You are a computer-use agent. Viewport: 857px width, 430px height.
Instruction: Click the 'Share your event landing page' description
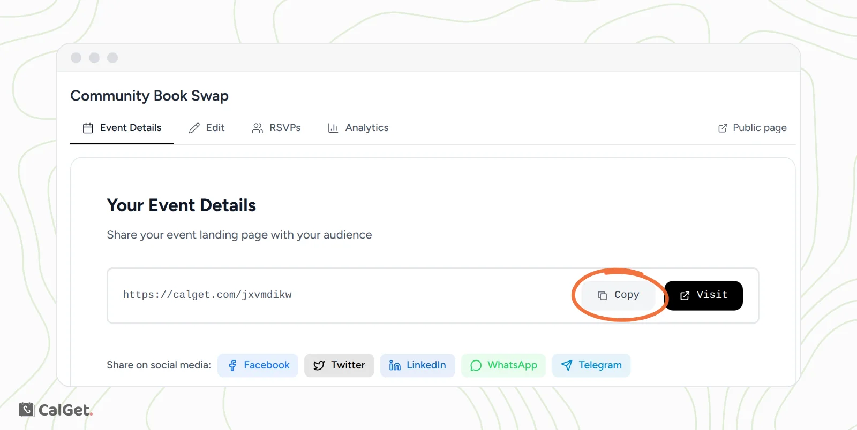click(239, 235)
